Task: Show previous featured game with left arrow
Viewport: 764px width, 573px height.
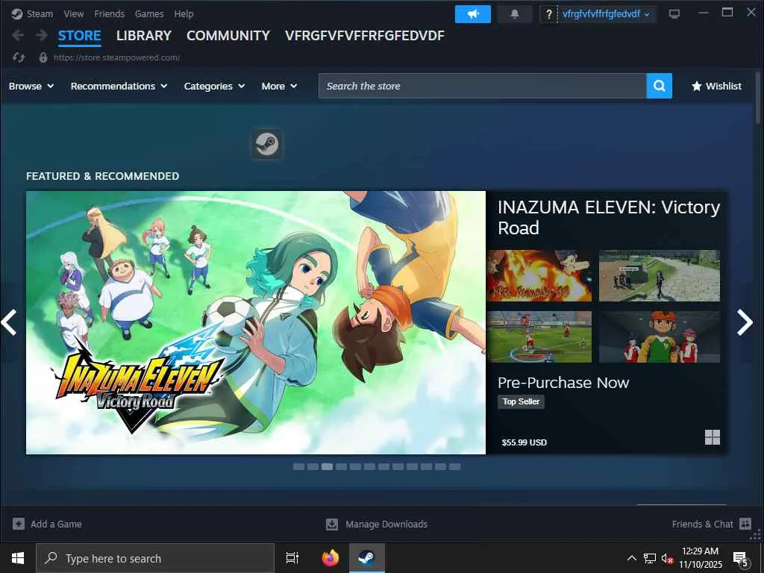Action: [9, 322]
